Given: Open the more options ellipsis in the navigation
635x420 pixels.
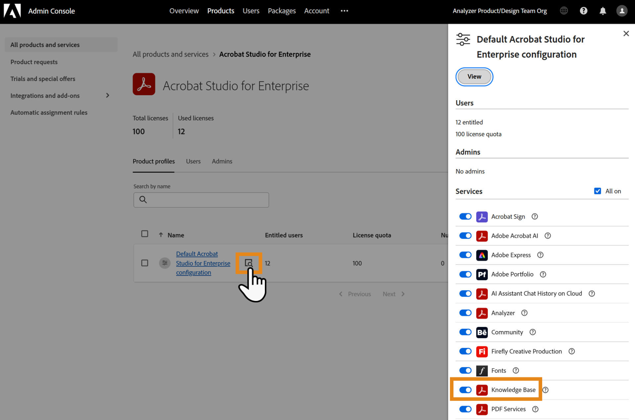Looking at the screenshot, I should pyautogui.click(x=344, y=11).
